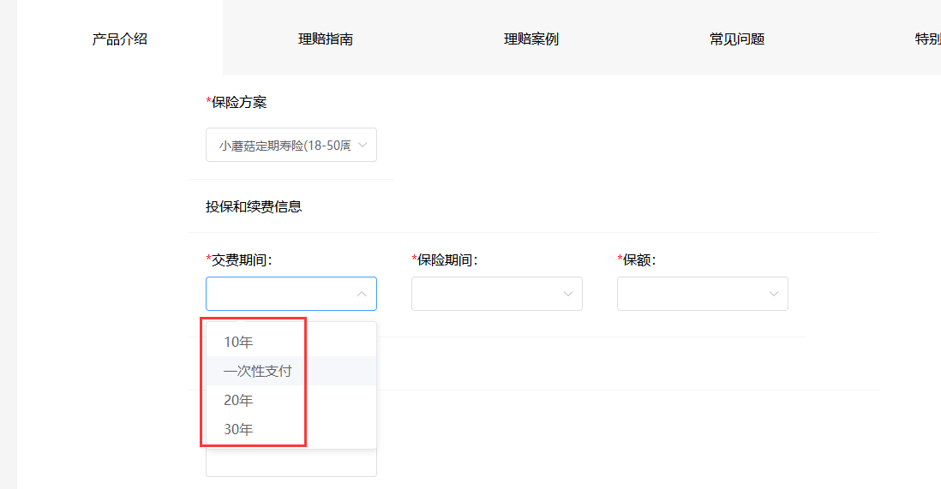Open the partially visible 特别 tab
This screenshot has height=489, width=941.
click(927, 39)
